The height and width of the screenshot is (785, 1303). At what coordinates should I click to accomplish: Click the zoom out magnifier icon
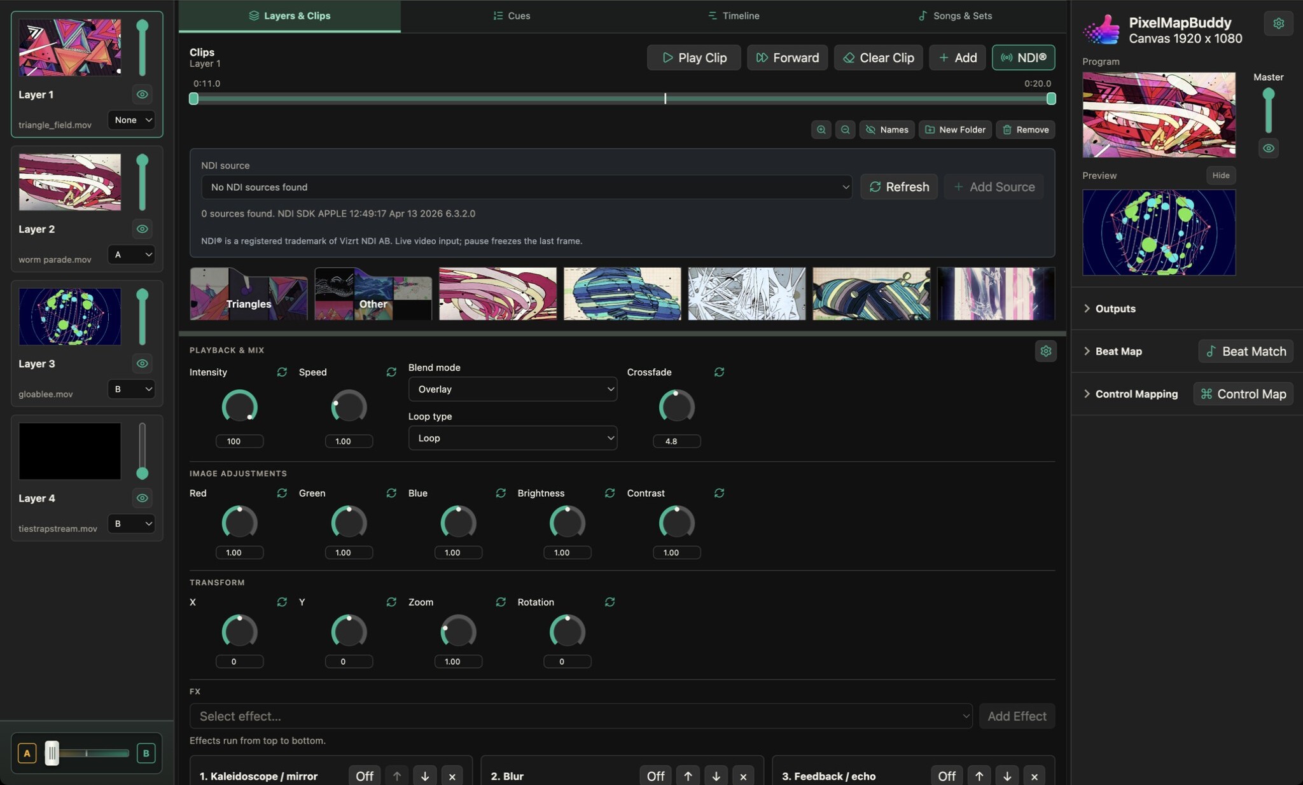tap(845, 130)
